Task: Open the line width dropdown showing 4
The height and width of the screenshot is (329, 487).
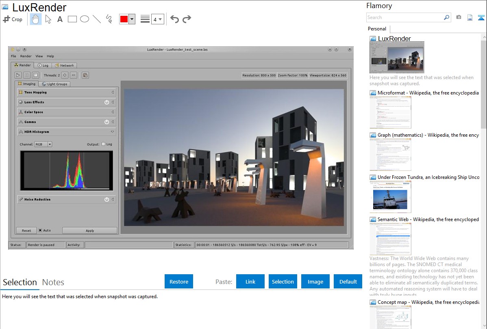Action: pos(158,19)
